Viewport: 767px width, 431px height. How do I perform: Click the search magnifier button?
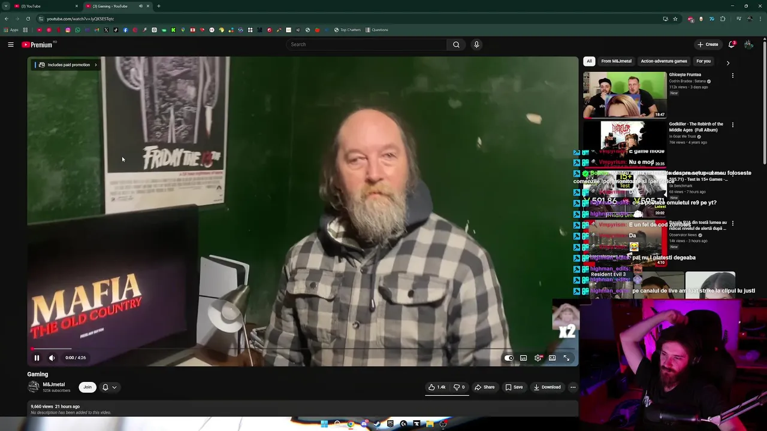(456, 44)
